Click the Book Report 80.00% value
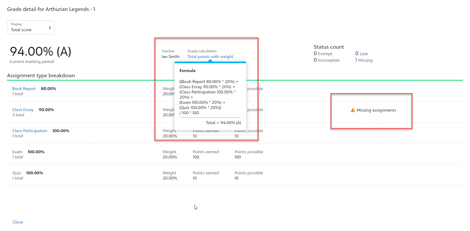 48,88
